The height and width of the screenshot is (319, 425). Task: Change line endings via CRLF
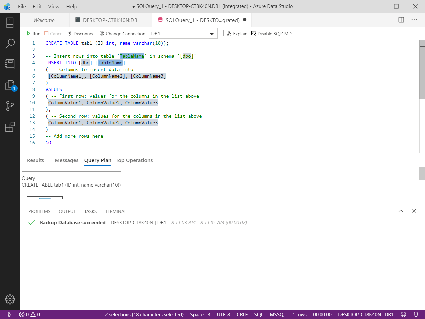242,314
